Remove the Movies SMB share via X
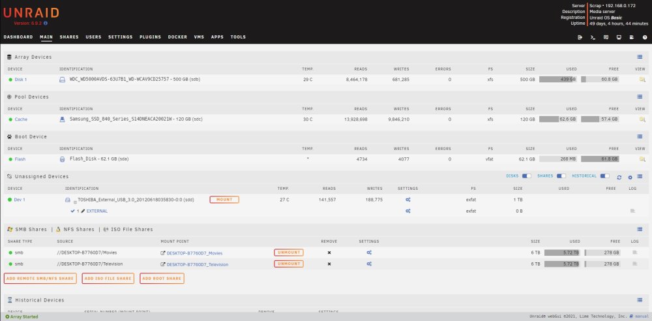The image size is (652, 321). point(329,252)
